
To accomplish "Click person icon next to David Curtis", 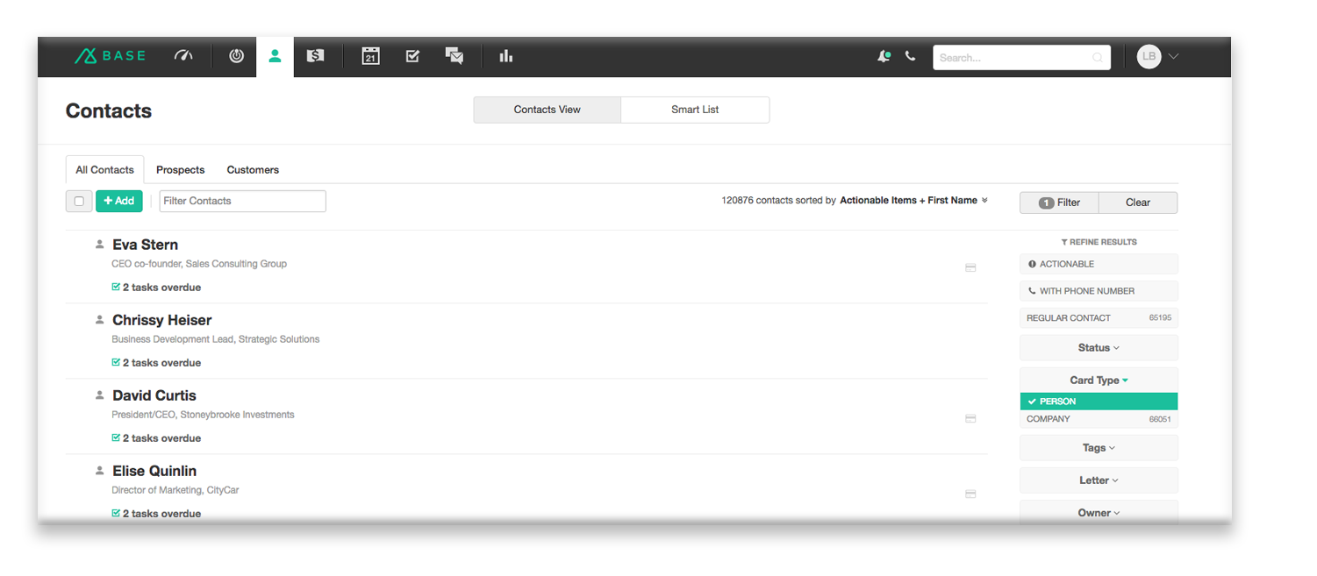I will (x=100, y=395).
